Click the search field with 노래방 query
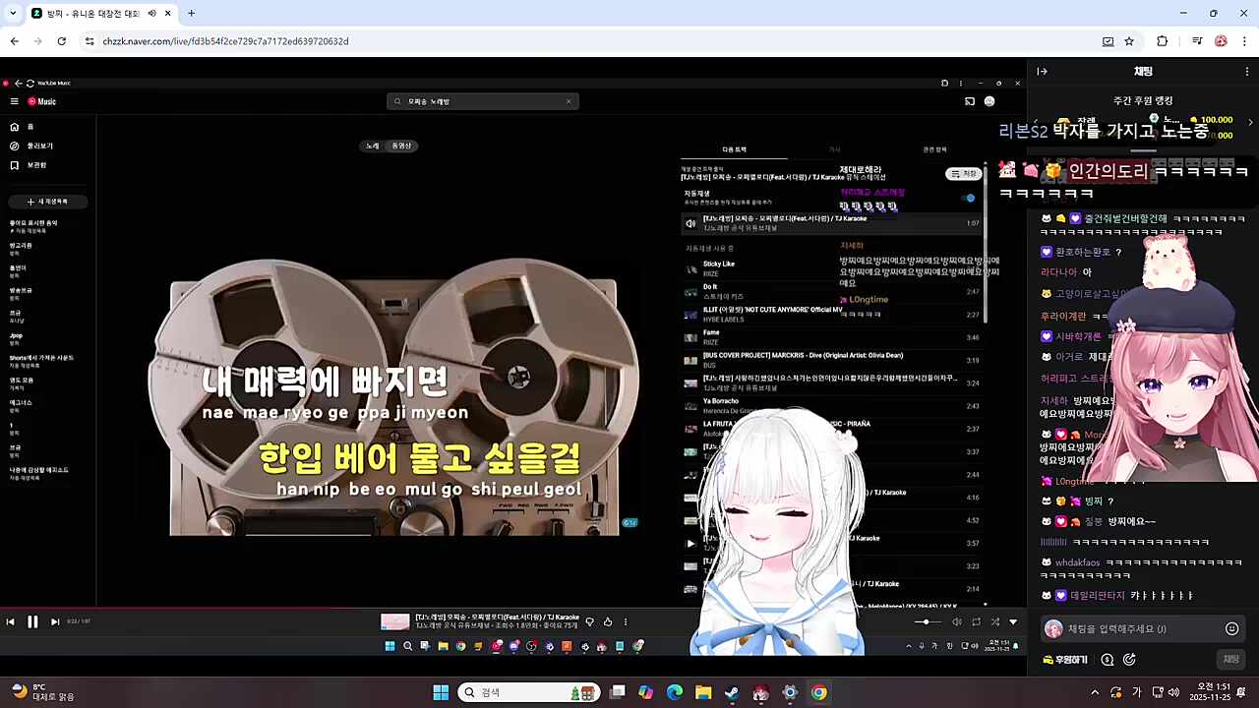Screen dimensions: 1259x708 pyautogui.click(x=482, y=101)
